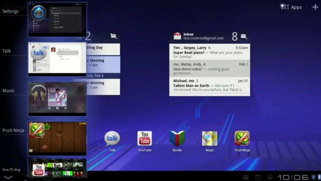Open the Apps drawer button
This screenshot has height=181, width=321.
click(x=291, y=7)
